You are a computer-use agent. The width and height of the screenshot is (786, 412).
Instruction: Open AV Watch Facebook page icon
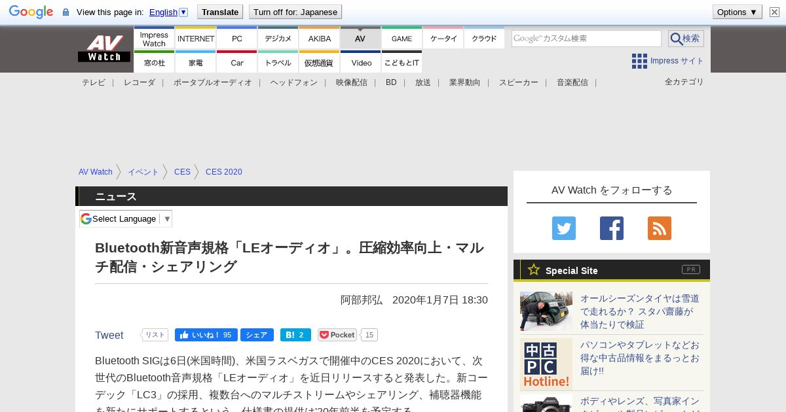(x=612, y=228)
